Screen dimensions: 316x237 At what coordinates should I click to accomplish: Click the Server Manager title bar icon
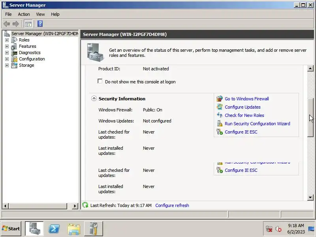point(6,5)
